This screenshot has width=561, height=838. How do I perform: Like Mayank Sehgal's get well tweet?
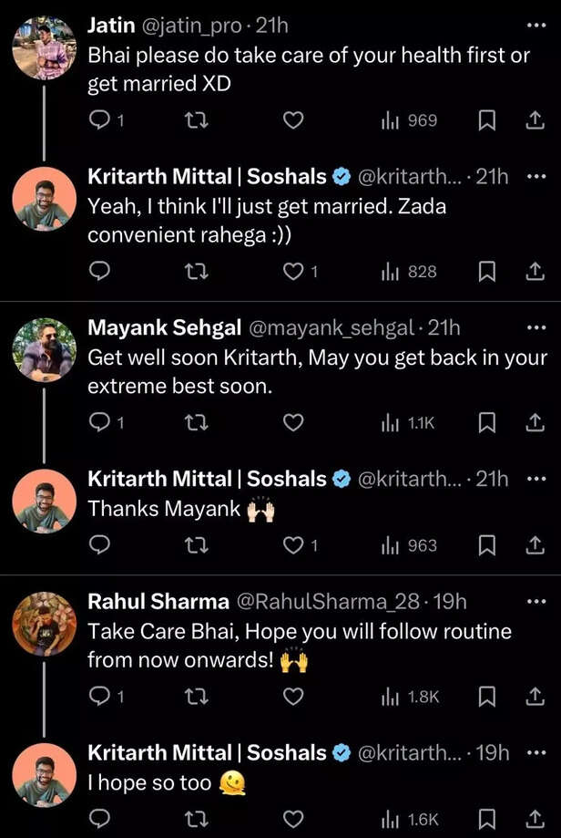pos(292,422)
